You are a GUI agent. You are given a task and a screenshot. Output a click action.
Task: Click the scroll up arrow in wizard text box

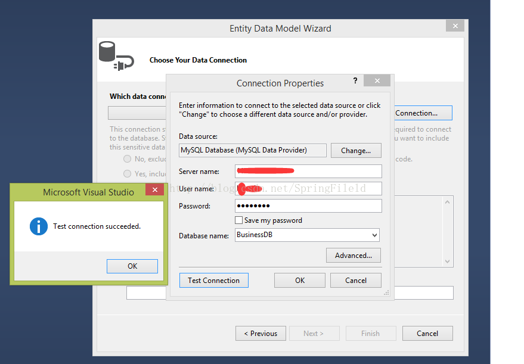[448, 202]
